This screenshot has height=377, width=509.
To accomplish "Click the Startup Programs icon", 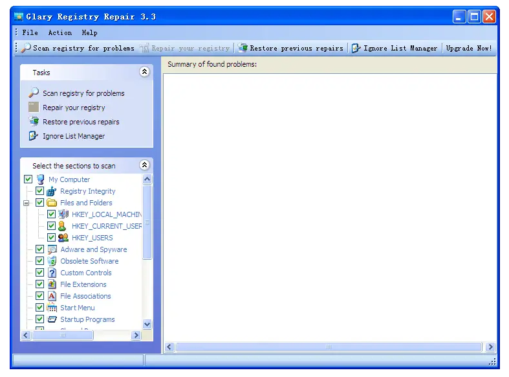I will 52,319.
